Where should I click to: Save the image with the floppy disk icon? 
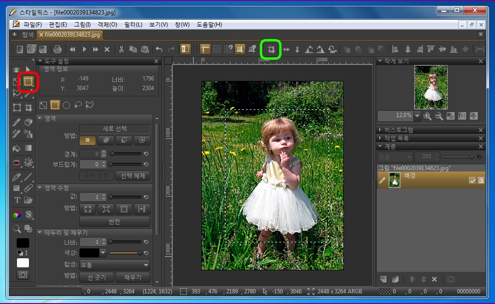[x=43, y=49]
